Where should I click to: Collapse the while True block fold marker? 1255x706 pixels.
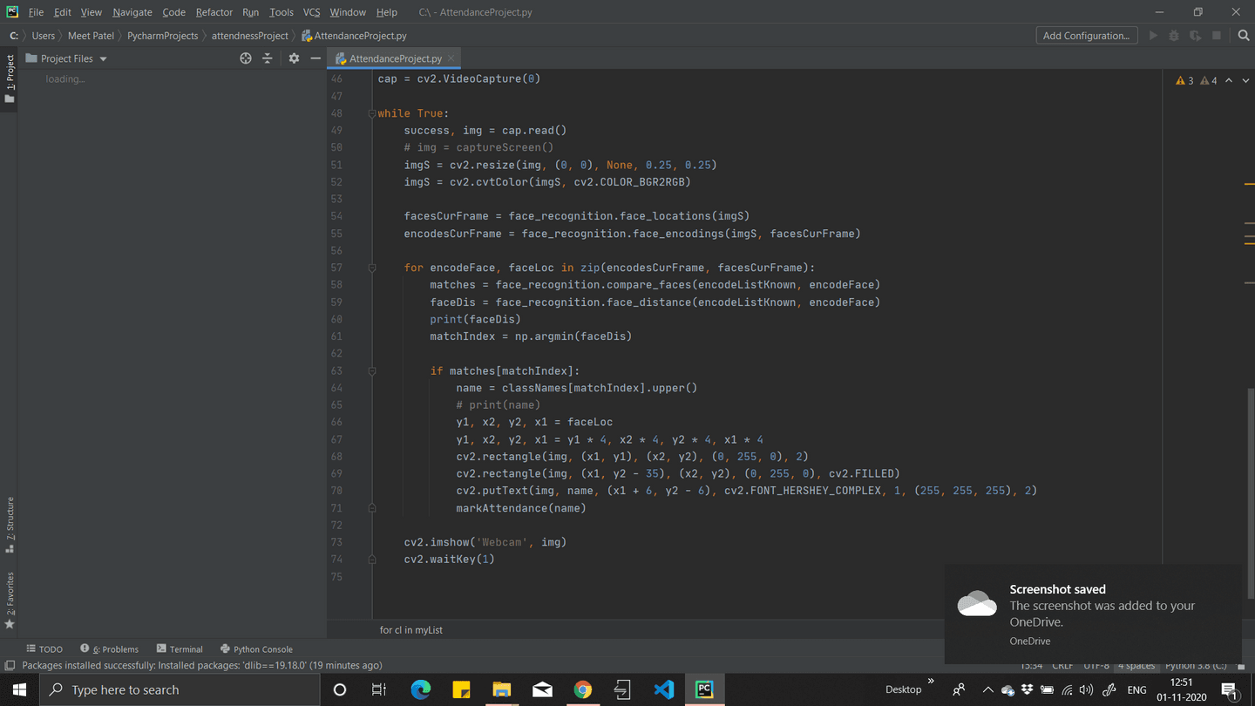(x=372, y=113)
